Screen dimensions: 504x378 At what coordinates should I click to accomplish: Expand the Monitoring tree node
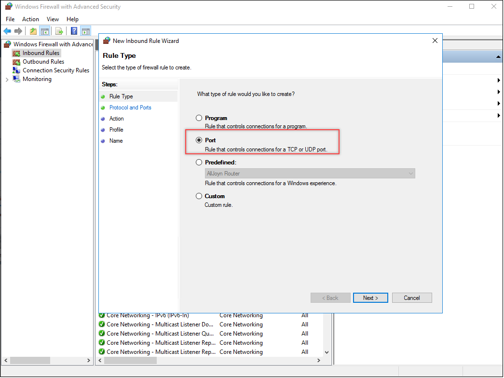tap(7, 79)
